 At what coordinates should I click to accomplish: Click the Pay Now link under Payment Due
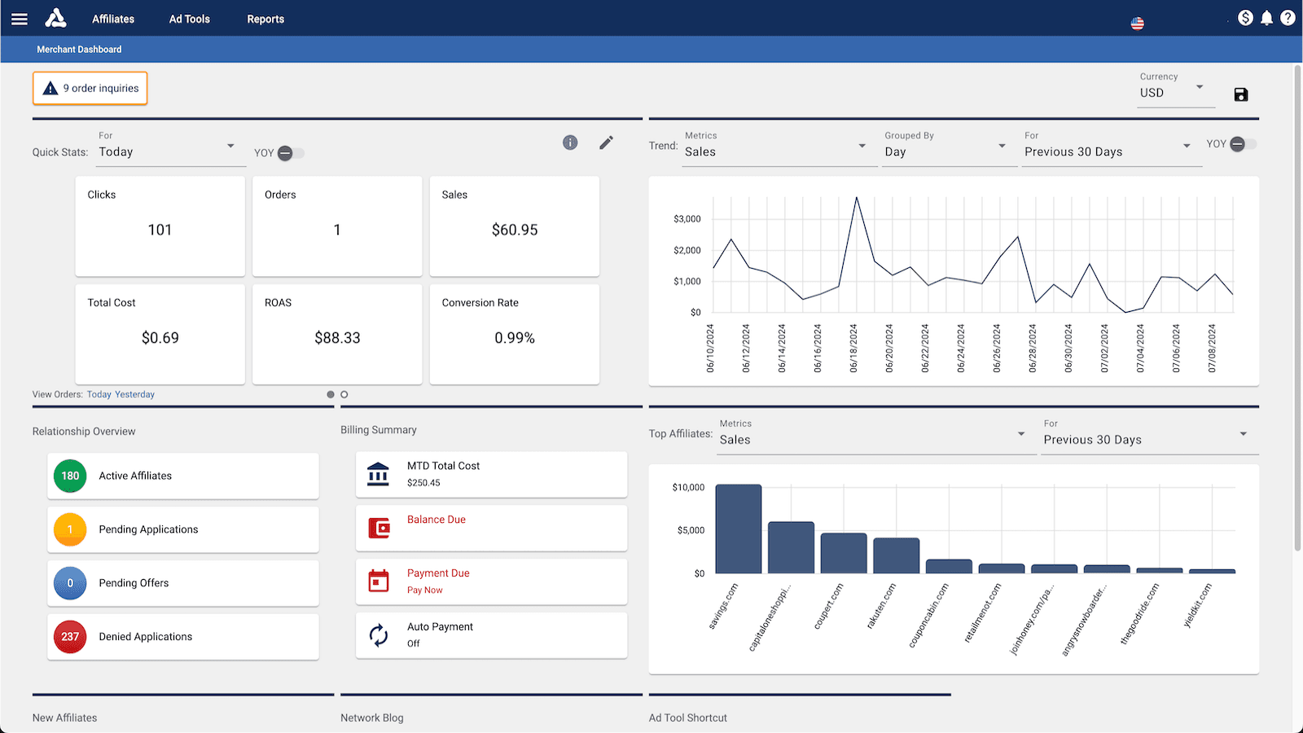[x=424, y=590]
